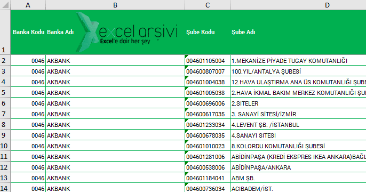Select row 2 header
The width and height of the screenshot is (366, 192).
pyautogui.click(x=5, y=60)
